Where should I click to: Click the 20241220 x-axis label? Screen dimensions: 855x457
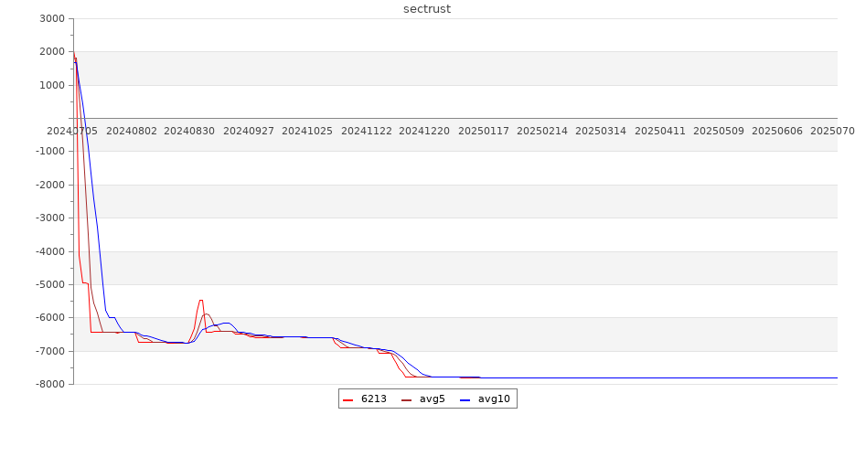[x=424, y=132]
